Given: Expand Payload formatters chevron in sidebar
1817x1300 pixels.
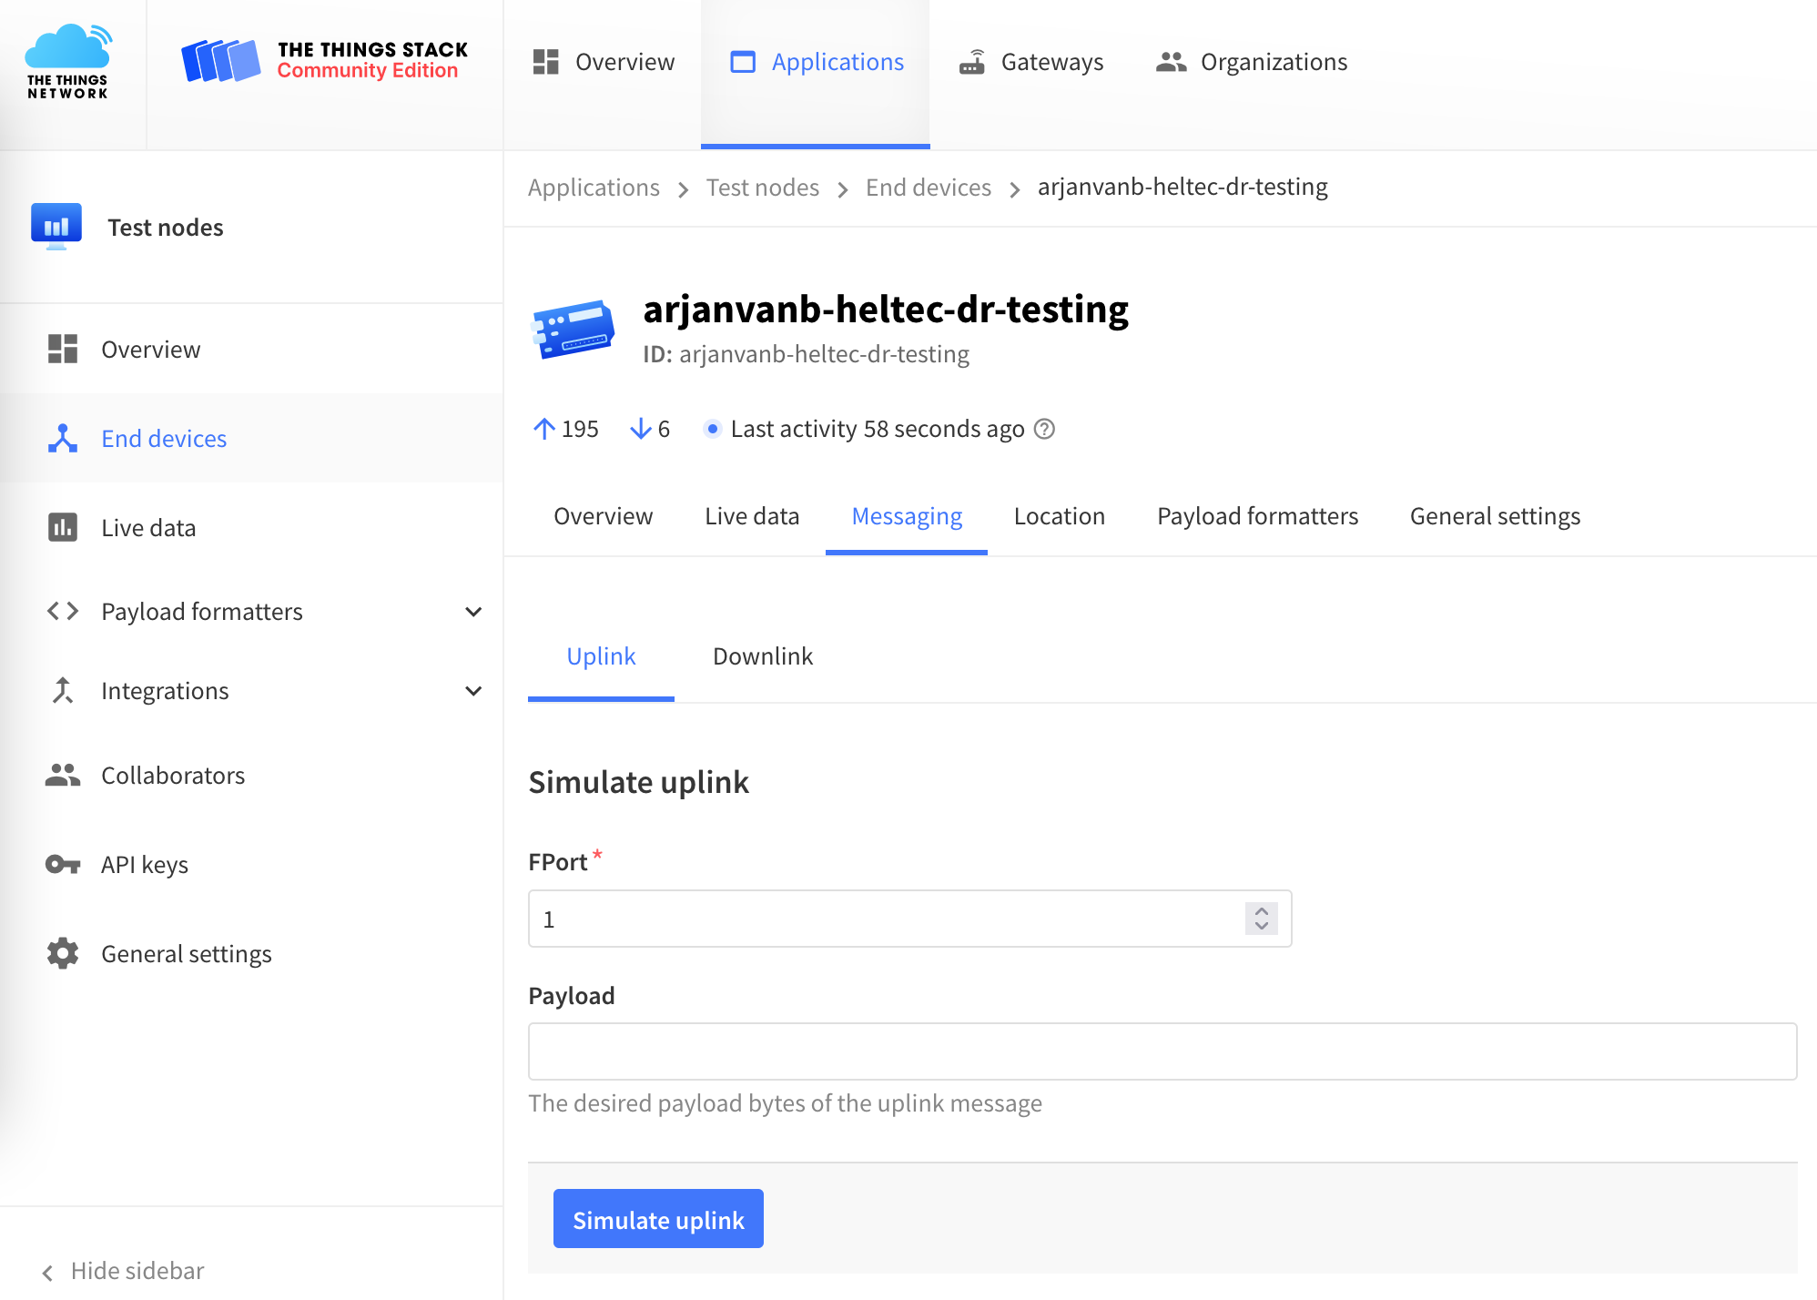Looking at the screenshot, I should coord(473,612).
